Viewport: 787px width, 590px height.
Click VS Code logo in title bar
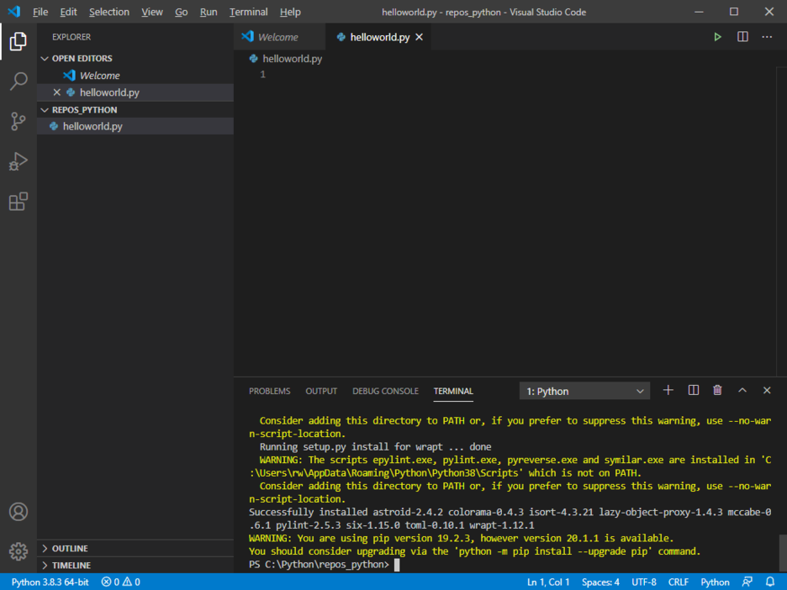14,12
